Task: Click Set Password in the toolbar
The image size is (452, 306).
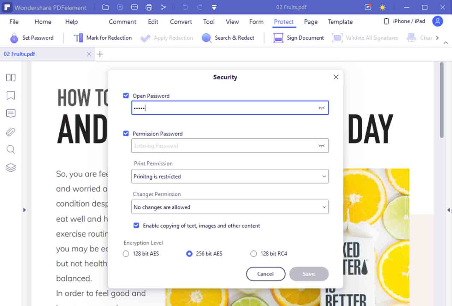Action: (32, 38)
